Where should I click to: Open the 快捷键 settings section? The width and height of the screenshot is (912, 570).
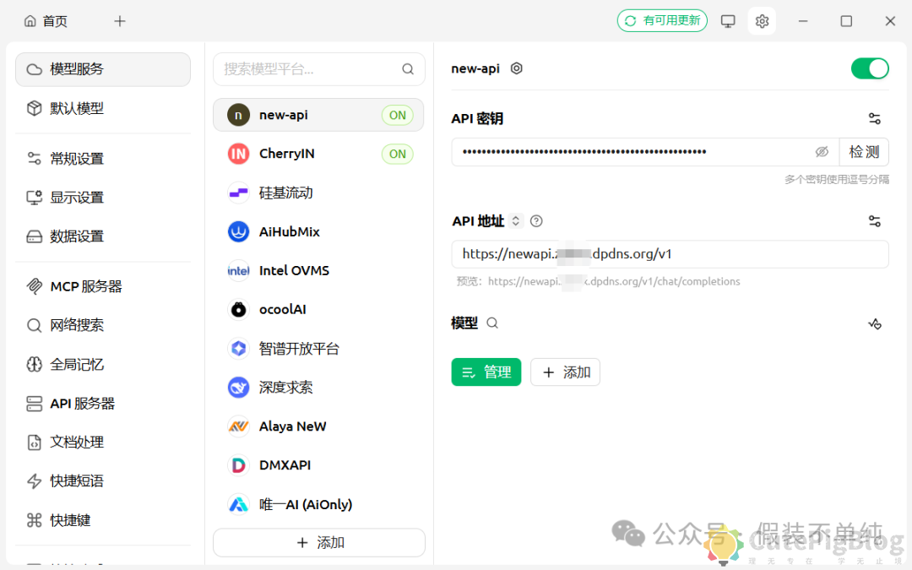point(72,519)
